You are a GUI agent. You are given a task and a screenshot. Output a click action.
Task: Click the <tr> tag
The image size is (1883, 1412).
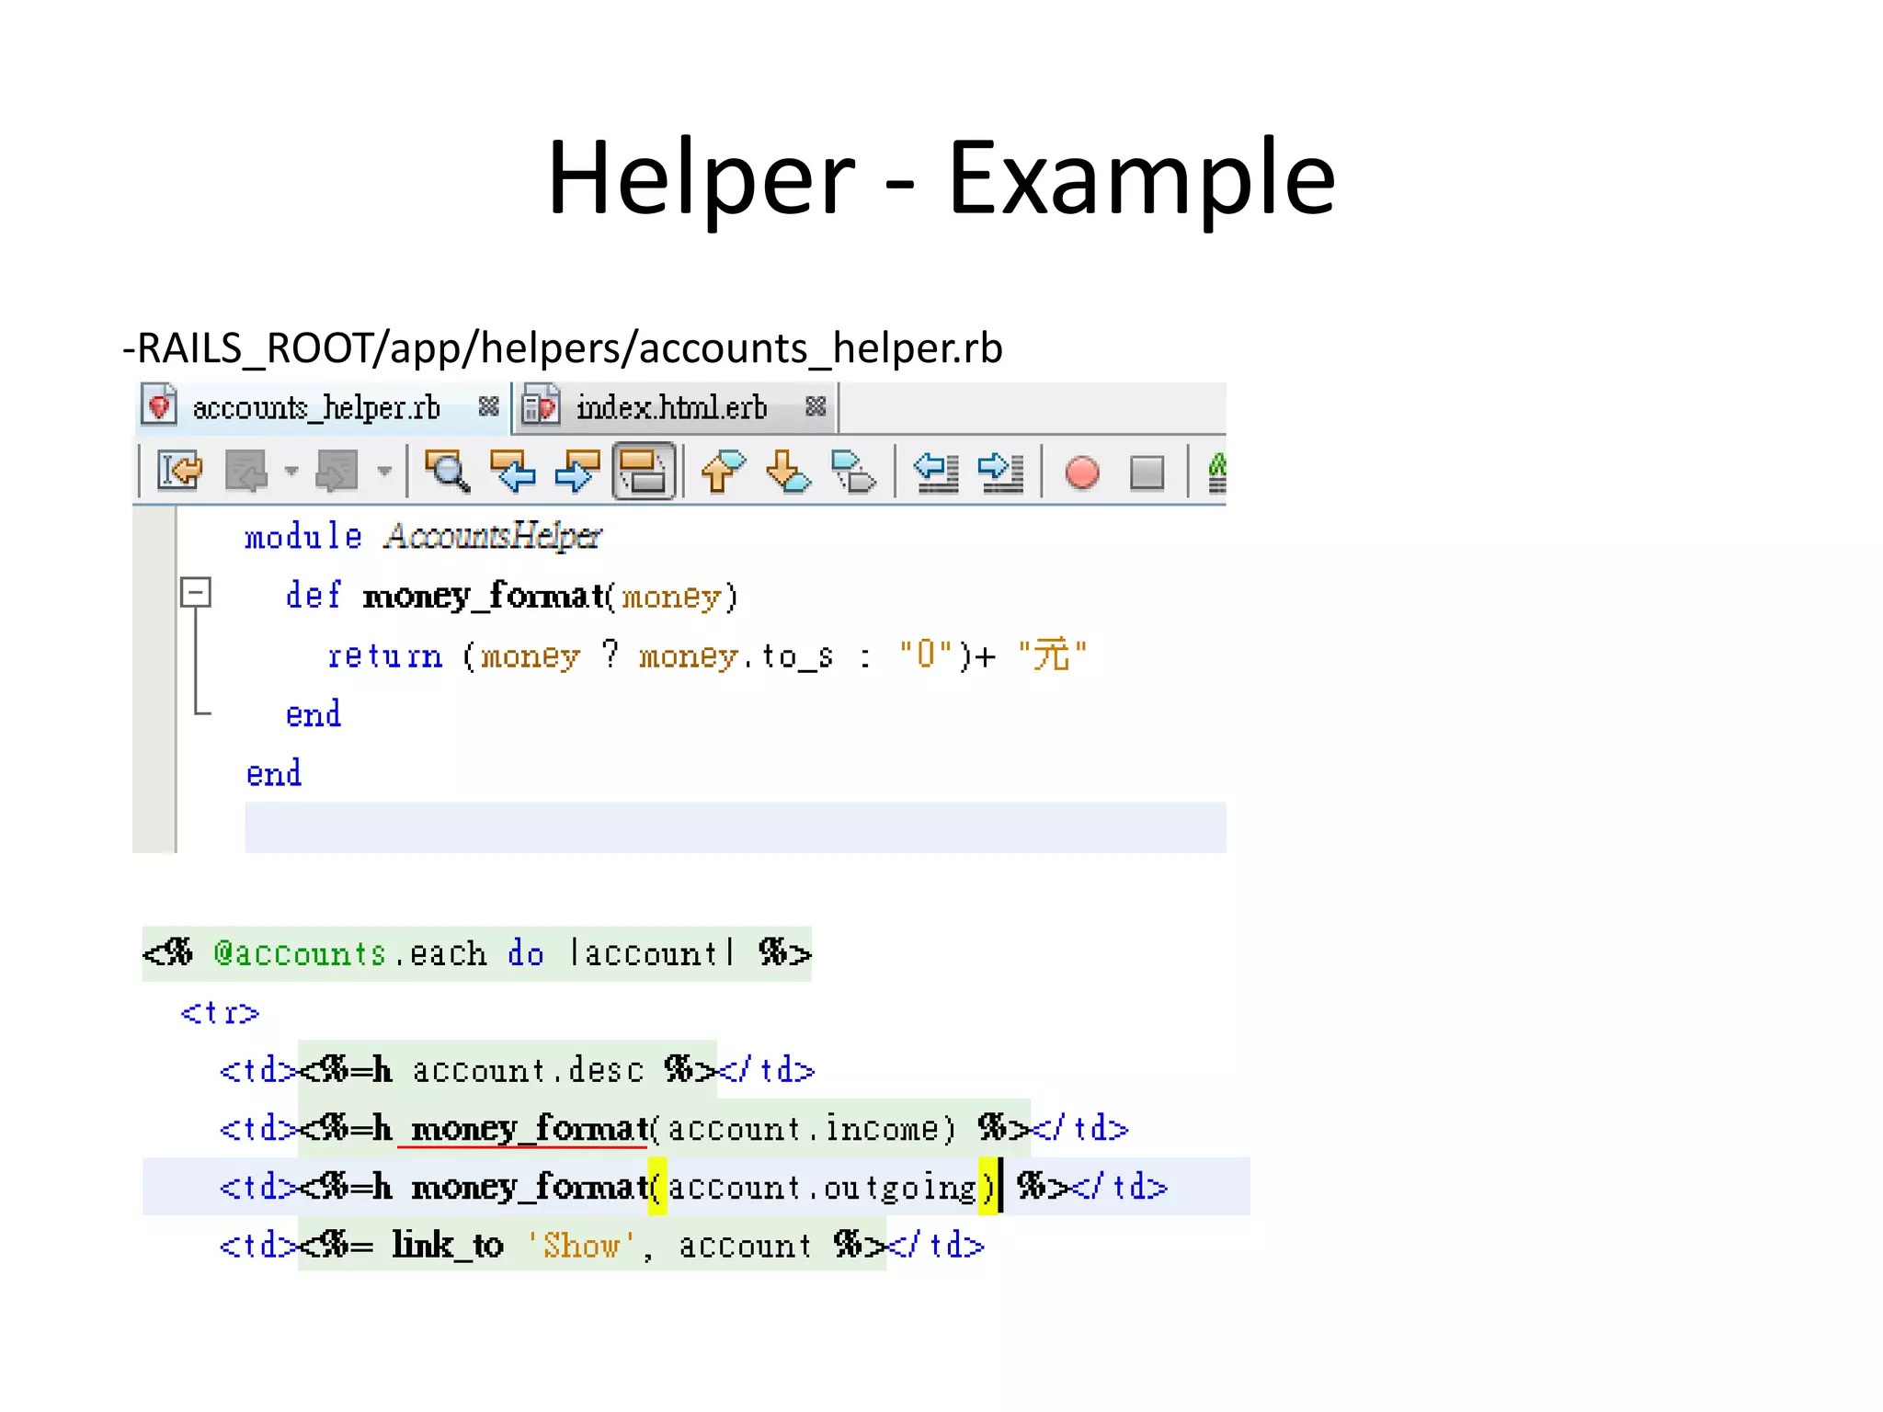pyautogui.click(x=220, y=1013)
